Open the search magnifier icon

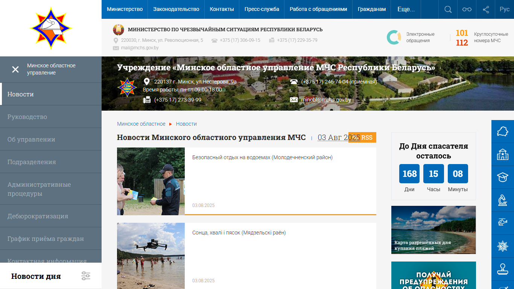448,9
